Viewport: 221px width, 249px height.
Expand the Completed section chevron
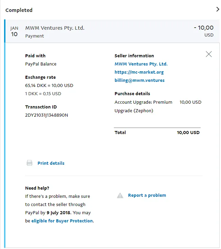click(218, 9)
